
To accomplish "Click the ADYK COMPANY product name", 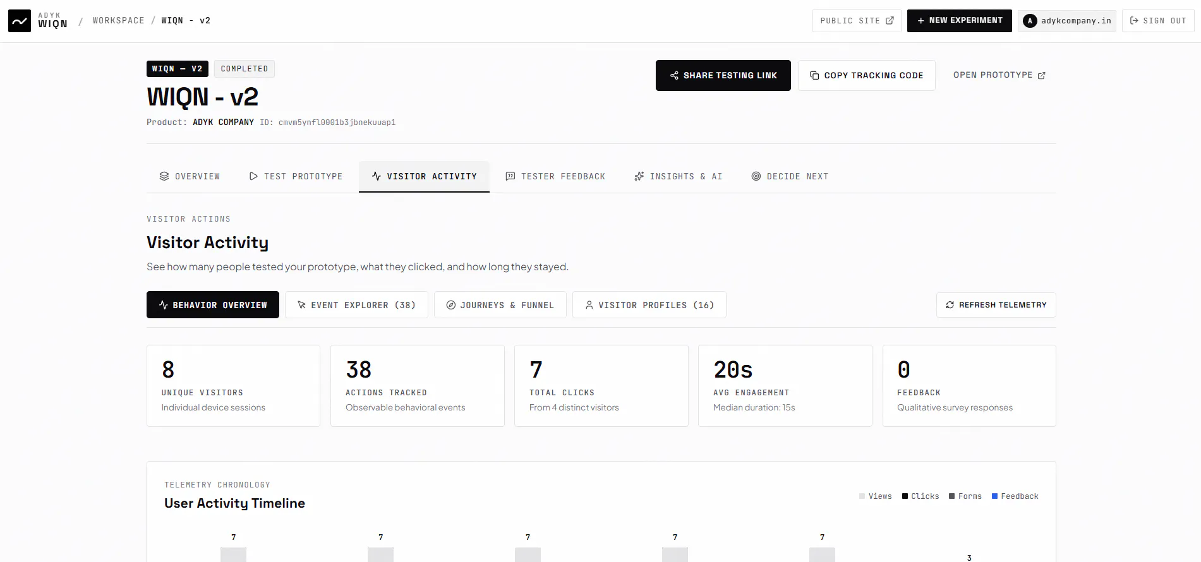I will 224,123.
